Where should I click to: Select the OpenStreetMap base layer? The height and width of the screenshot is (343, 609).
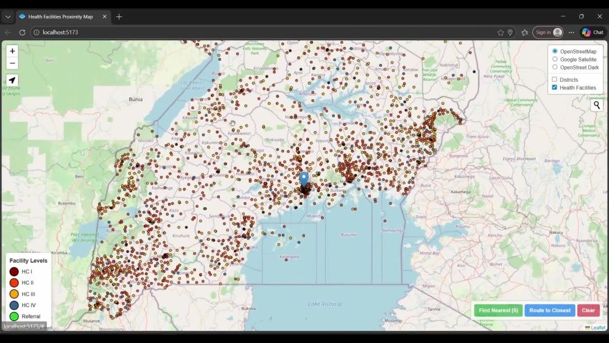coord(555,51)
